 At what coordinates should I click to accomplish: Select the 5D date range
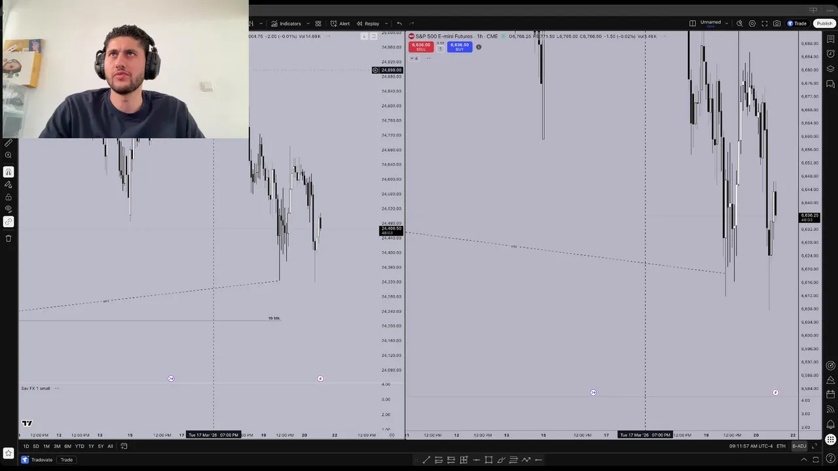click(x=36, y=446)
